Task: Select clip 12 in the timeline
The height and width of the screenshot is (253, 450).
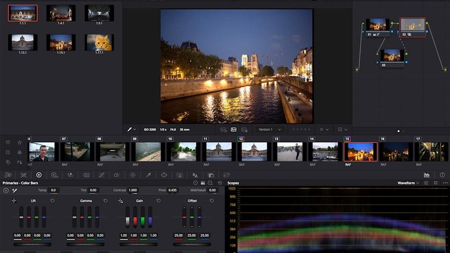Action: pyautogui.click(x=254, y=152)
